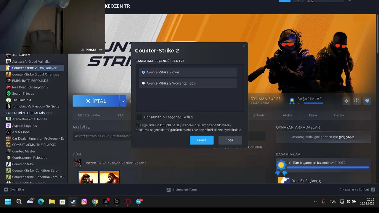
Task: Click the microphone tray icon
Action: [x=323, y=202]
